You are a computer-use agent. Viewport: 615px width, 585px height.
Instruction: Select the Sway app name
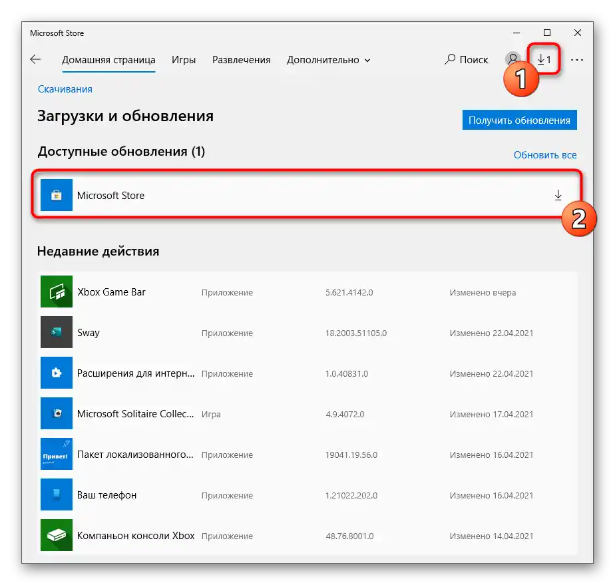tap(89, 333)
